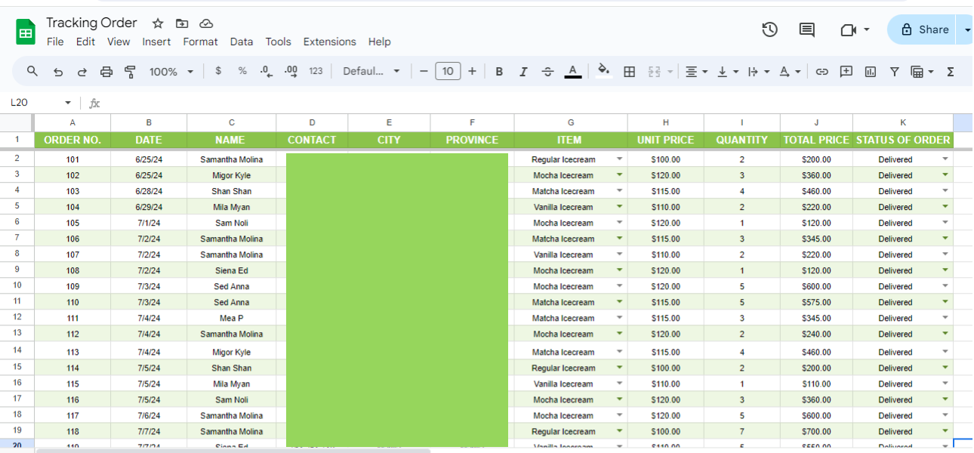This screenshot has height=453, width=974.
Task: Open the borders tool
Action: [x=630, y=72]
